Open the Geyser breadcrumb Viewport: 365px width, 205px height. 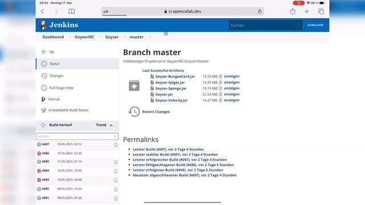coord(112,37)
